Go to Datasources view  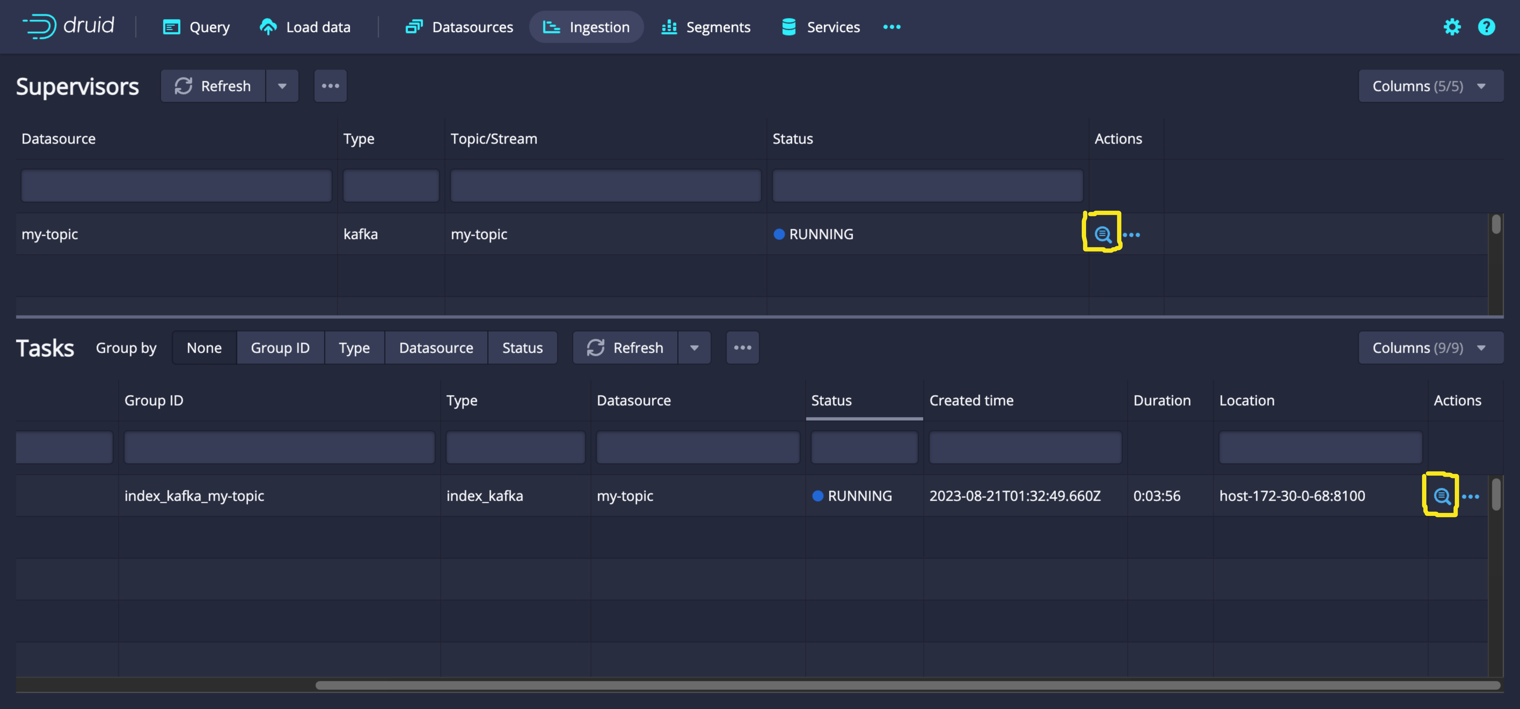[x=459, y=27]
